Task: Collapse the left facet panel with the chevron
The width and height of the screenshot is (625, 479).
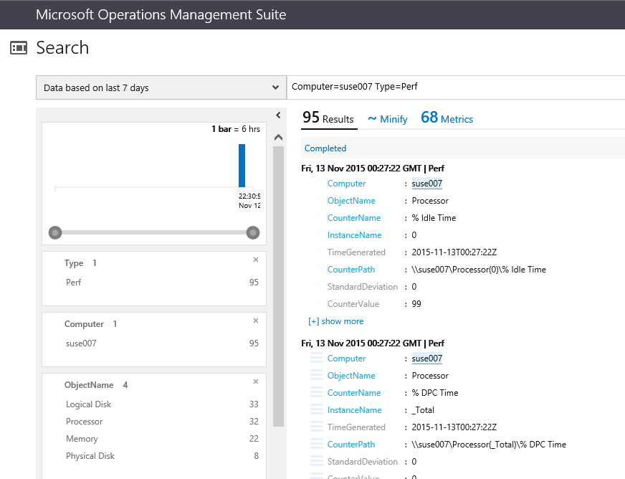Action: [x=279, y=115]
